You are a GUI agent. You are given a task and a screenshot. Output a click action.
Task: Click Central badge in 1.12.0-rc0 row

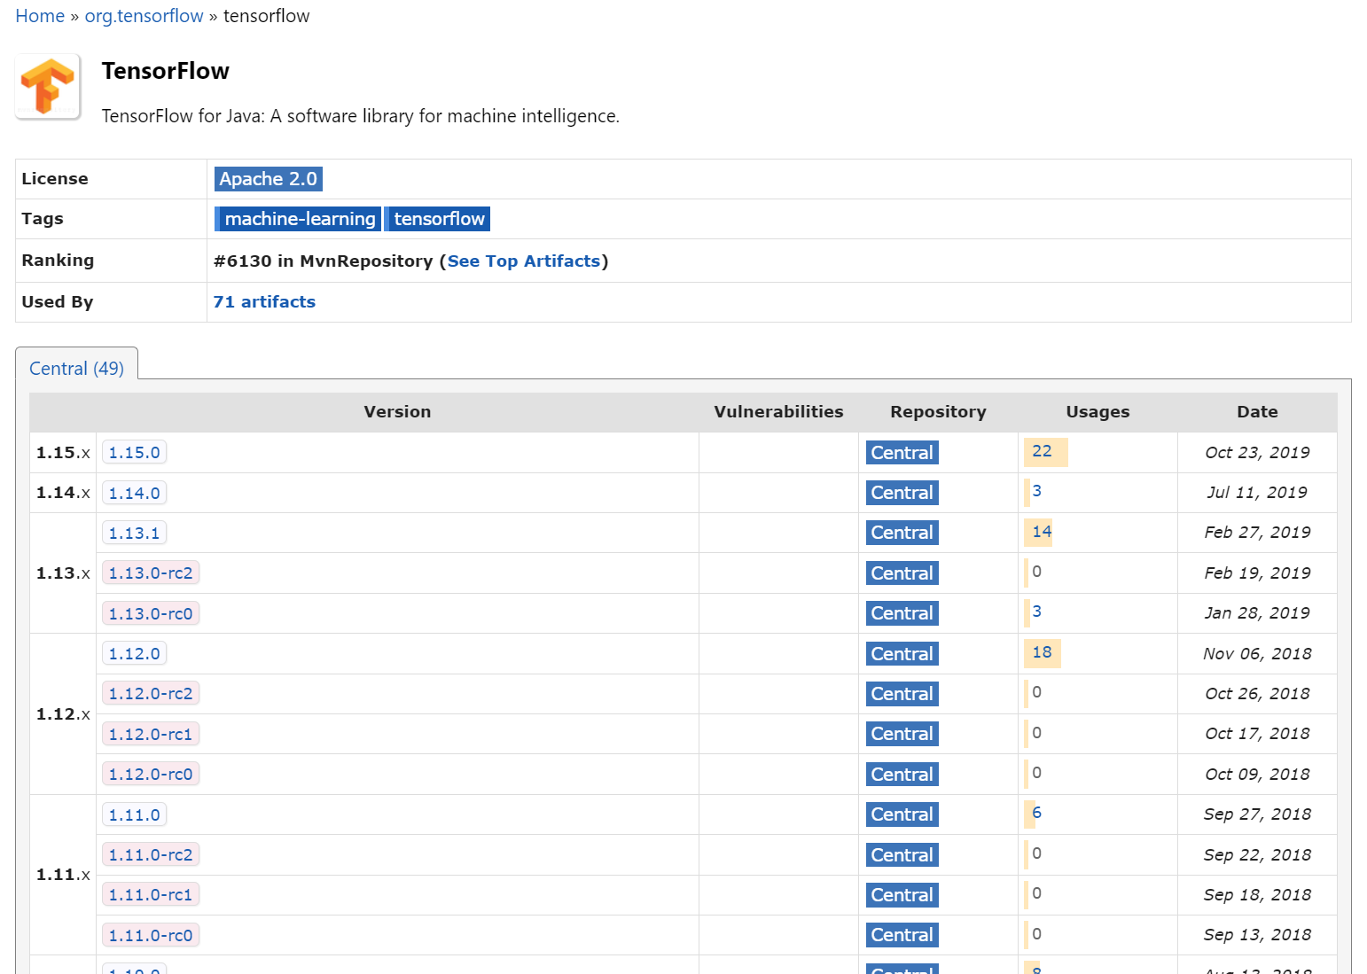902,775
